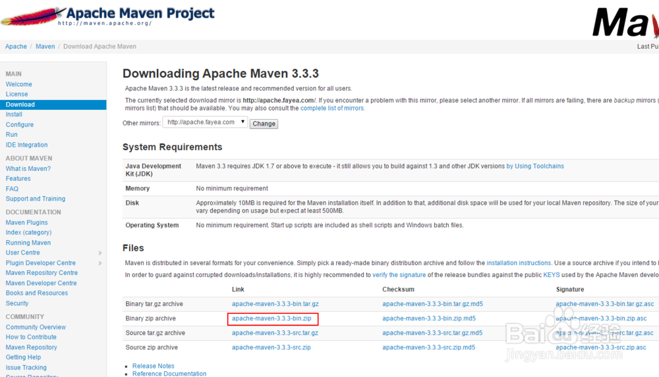Image resolution: width=659 pixels, height=377 pixels.
Task: Select the Download sidebar item
Action: click(x=53, y=105)
